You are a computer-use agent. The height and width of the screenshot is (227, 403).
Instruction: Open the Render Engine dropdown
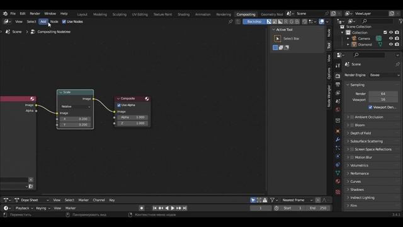(385, 75)
